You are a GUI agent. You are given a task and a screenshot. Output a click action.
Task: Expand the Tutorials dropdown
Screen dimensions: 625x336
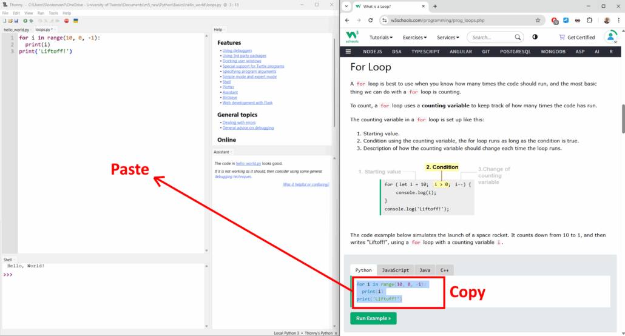coord(380,38)
